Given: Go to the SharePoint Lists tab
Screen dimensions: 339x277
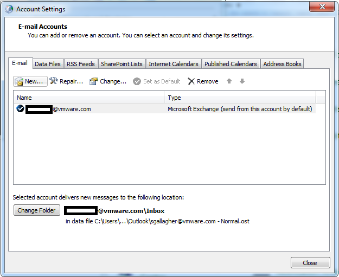Looking at the screenshot, I should coord(121,64).
